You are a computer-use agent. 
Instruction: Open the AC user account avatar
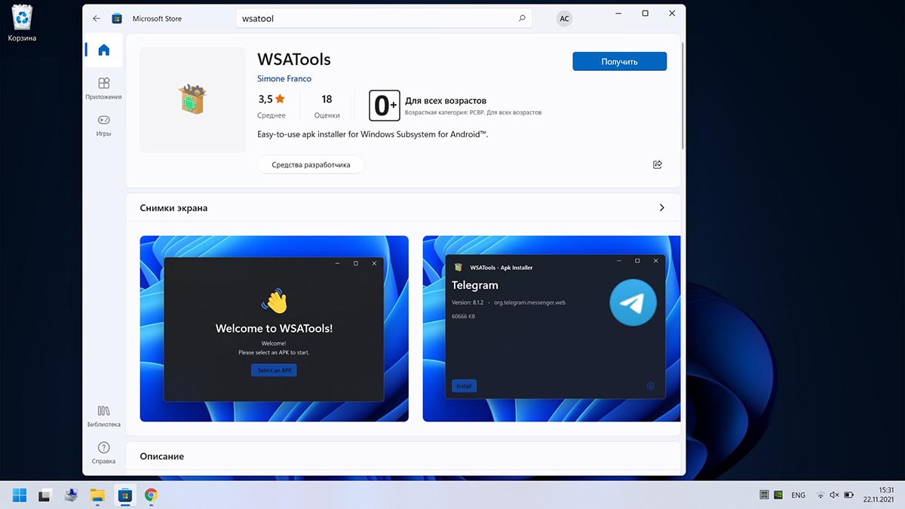click(x=564, y=19)
